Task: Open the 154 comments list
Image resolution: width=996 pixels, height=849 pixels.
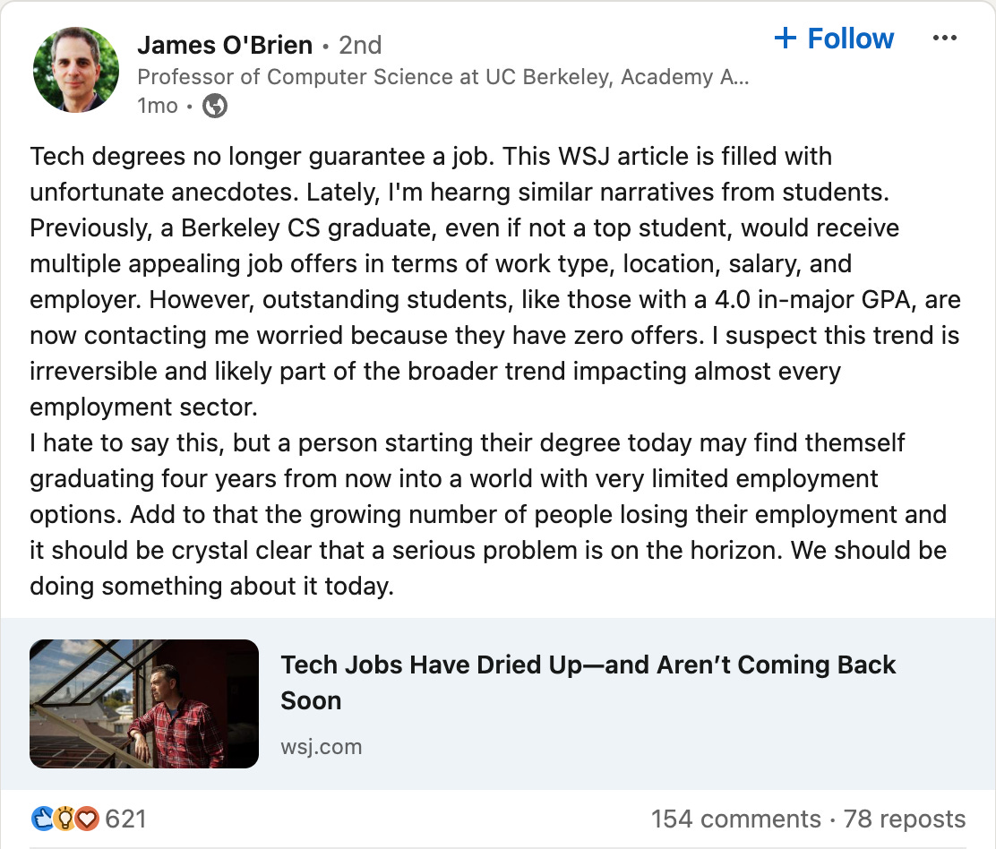Action: pos(736,819)
